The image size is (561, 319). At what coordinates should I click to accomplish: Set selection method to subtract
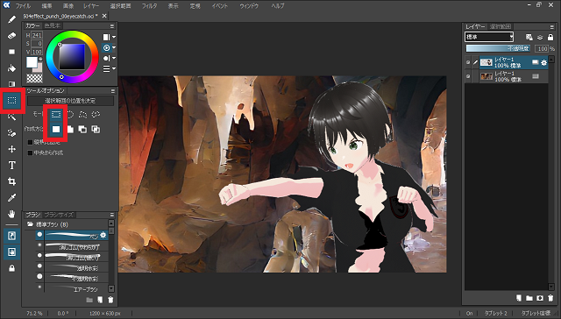click(x=83, y=130)
